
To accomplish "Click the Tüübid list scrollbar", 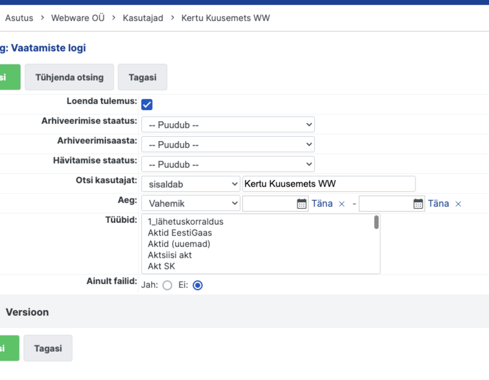I will tap(377, 222).
